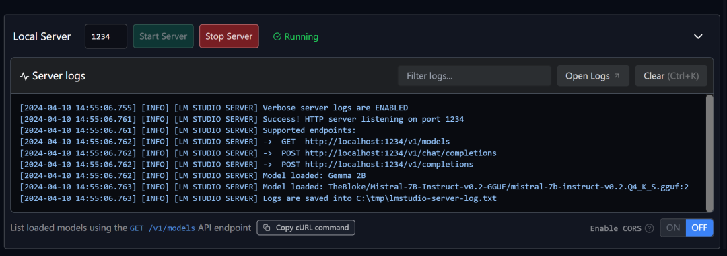Copy cURL command for models endpoint
727x256 pixels.
(306, 228)
